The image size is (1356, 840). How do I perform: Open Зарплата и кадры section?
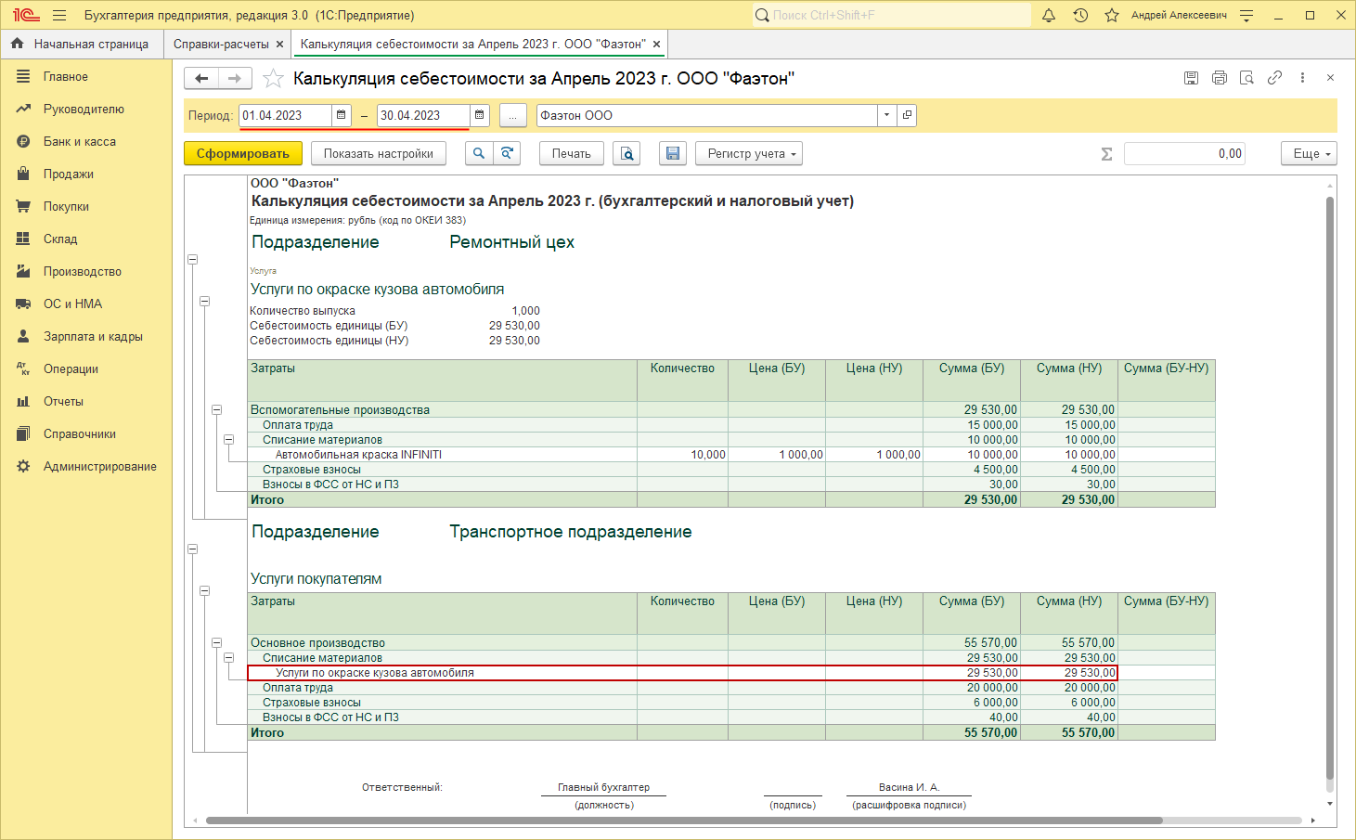click(x=93, y=337)
